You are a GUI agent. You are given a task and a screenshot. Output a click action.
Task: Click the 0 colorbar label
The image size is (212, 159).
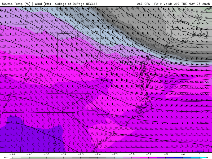tap(200, 154)
